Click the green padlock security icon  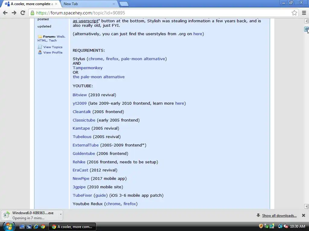pyautogui.click(x=32, y=13)
